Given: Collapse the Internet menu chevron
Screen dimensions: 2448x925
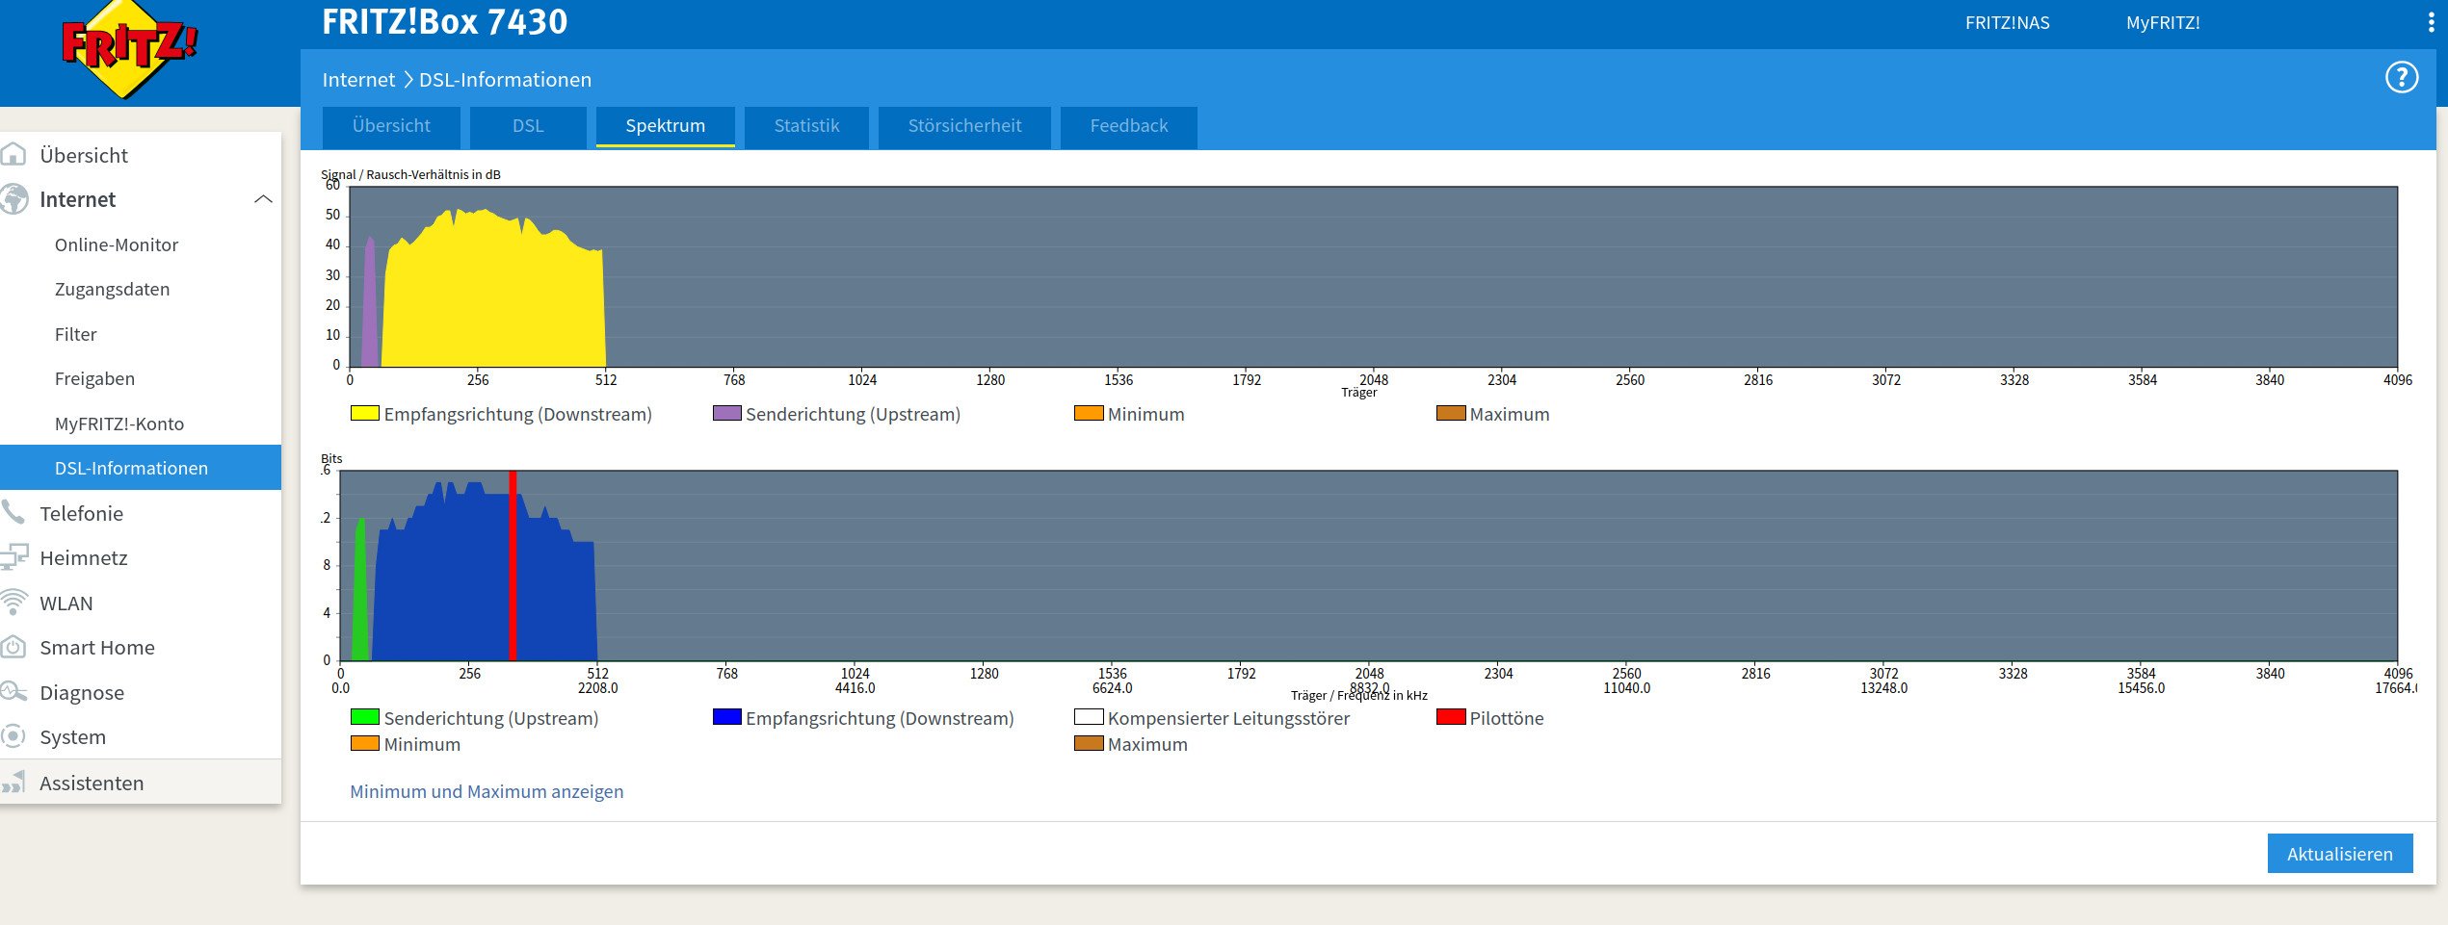Looking at the screenshot, I should click(x=263, y=199).
